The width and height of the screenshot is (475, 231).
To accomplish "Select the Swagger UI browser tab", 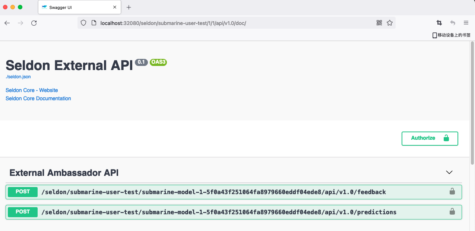I will [79, 7].
